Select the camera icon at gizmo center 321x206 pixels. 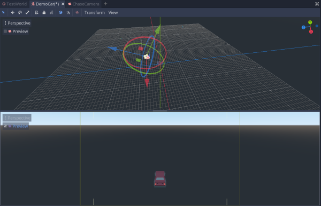147,57
